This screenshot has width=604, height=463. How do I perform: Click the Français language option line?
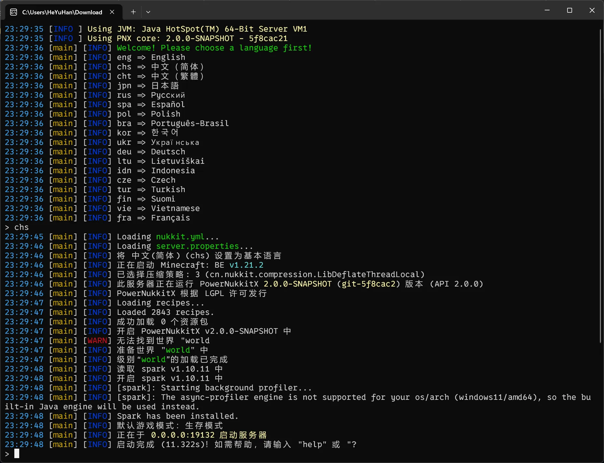170,218
